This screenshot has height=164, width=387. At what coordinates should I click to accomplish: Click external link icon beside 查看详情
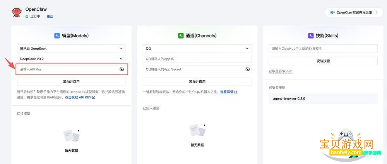(235, 92)
